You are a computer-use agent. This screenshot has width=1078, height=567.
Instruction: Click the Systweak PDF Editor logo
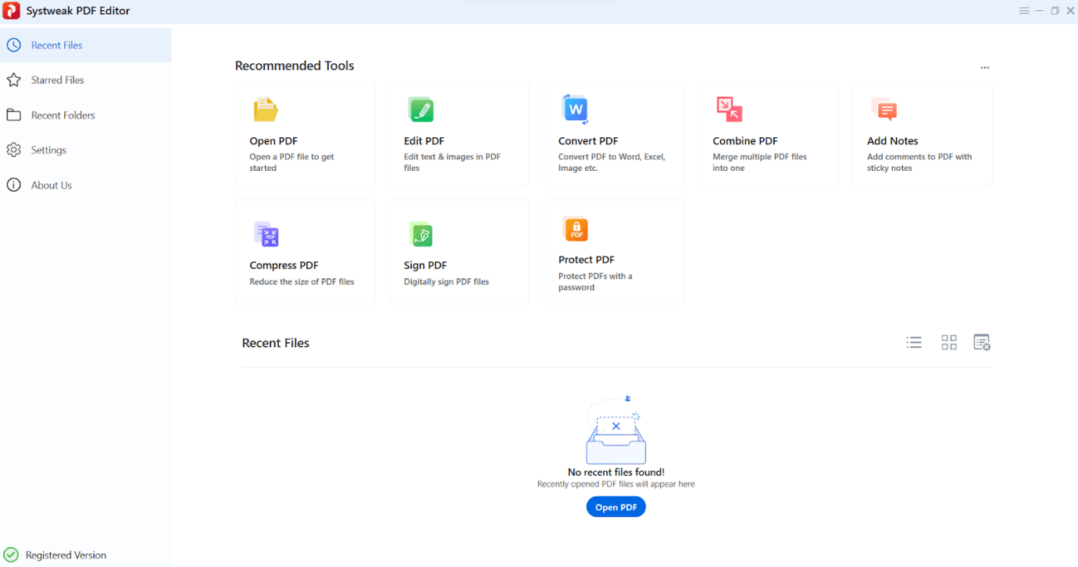click(12, 11)
